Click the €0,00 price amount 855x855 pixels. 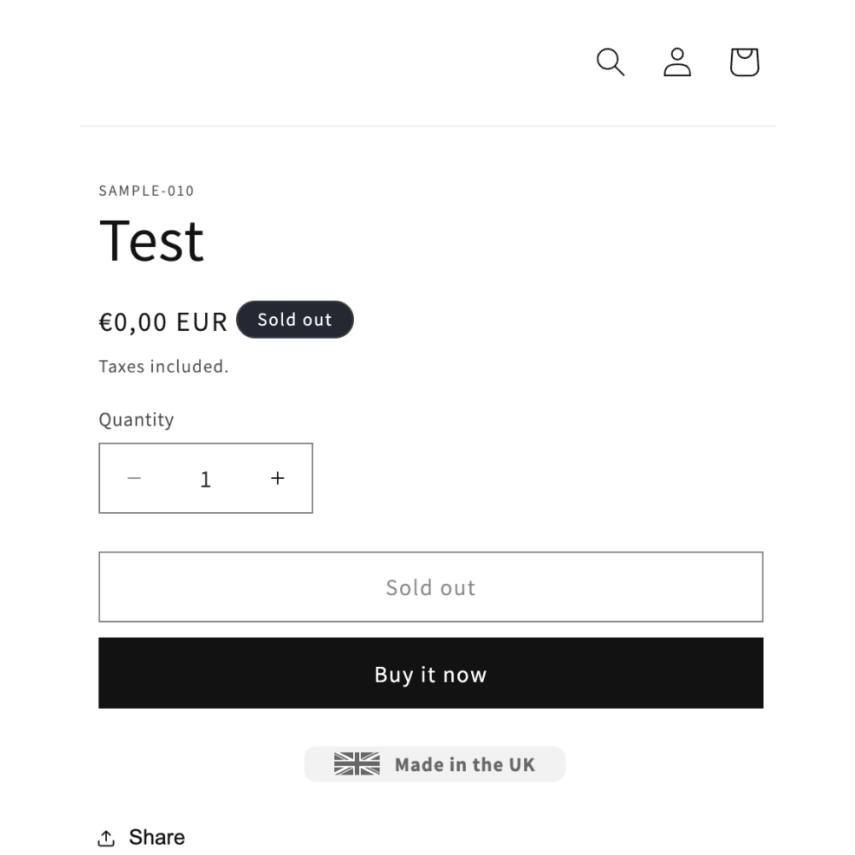click(x=133, y=321)
